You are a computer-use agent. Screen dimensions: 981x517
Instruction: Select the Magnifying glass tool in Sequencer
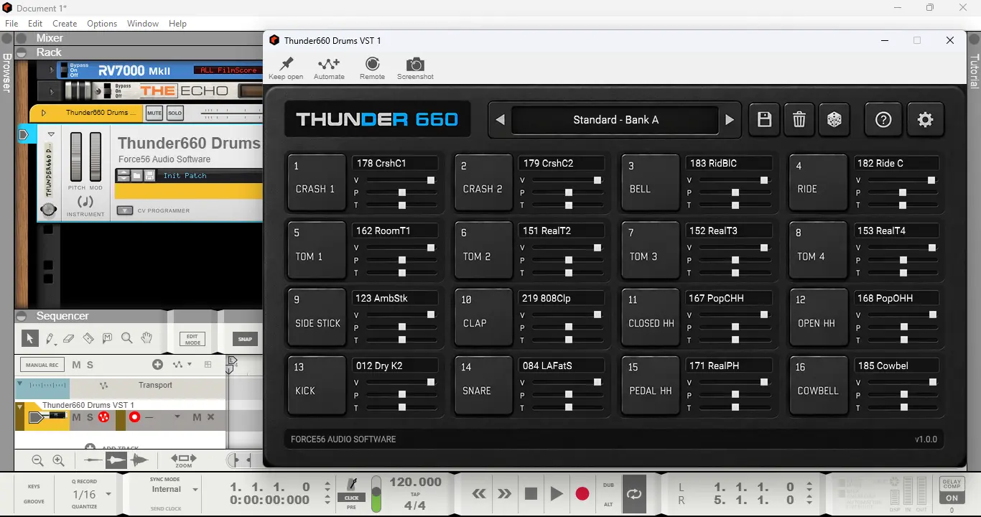click(126, 338)
